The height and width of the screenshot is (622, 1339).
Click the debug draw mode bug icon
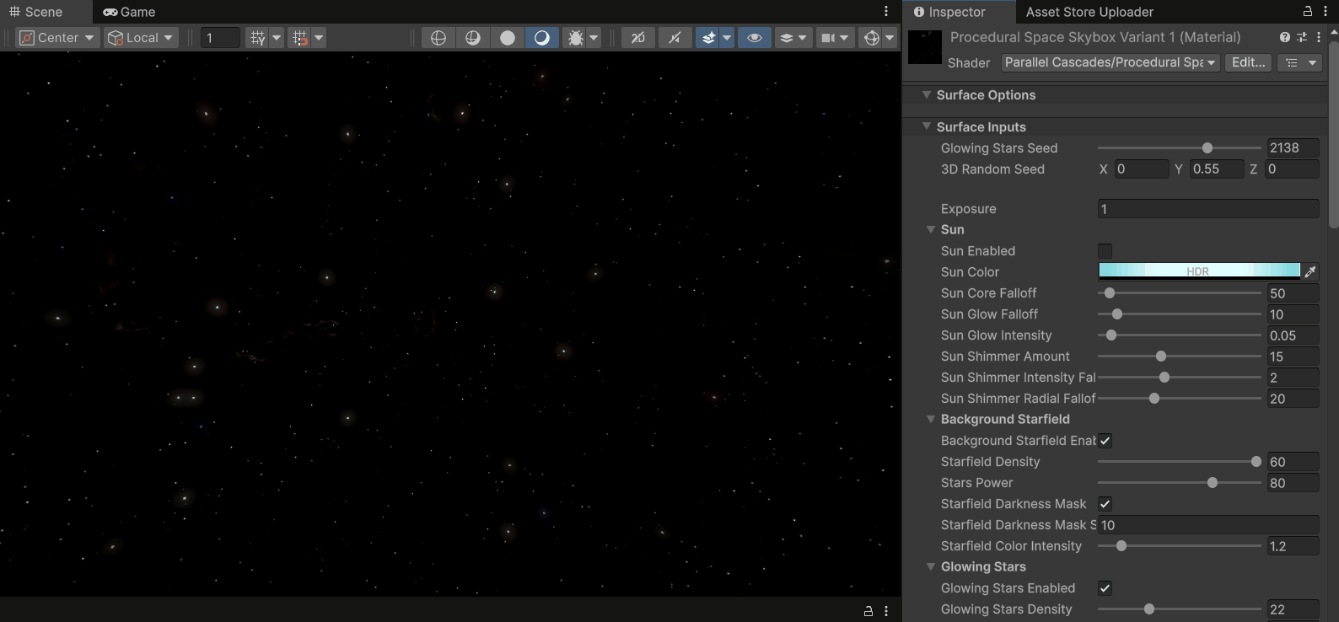pos(576,38)
